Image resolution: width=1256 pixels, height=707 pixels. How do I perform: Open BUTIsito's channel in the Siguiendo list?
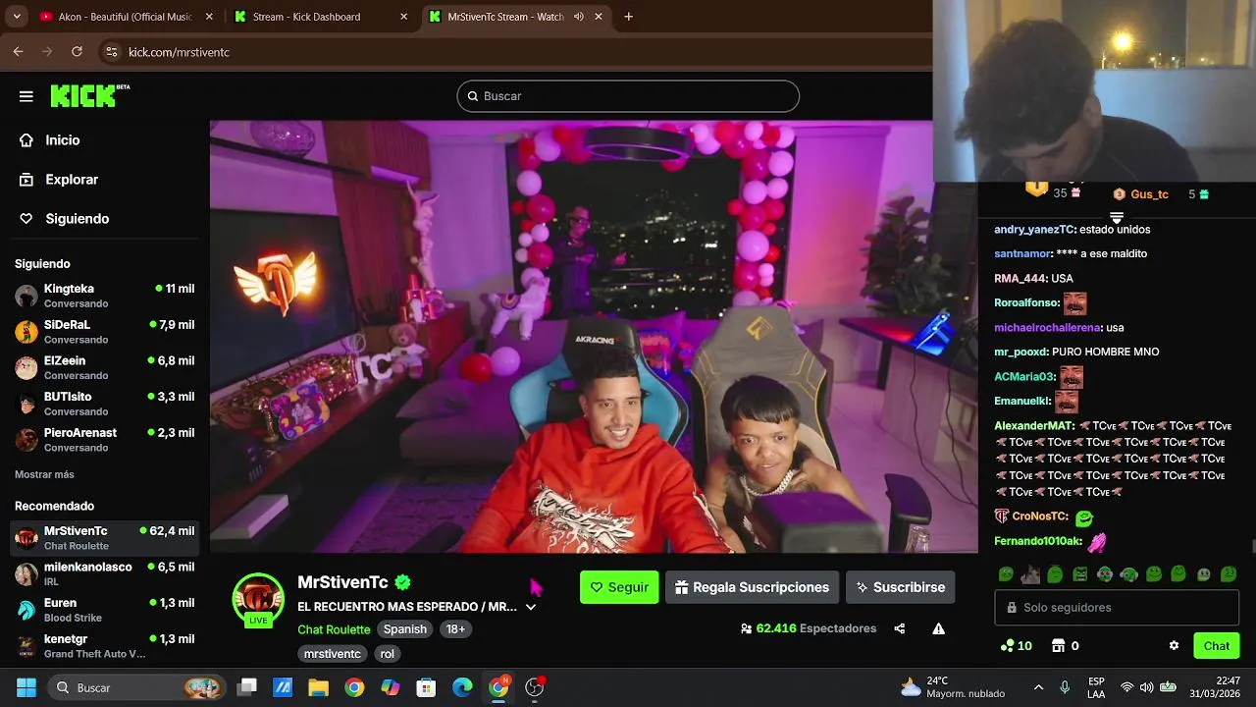pyautogui.click(x=104, y=404)
